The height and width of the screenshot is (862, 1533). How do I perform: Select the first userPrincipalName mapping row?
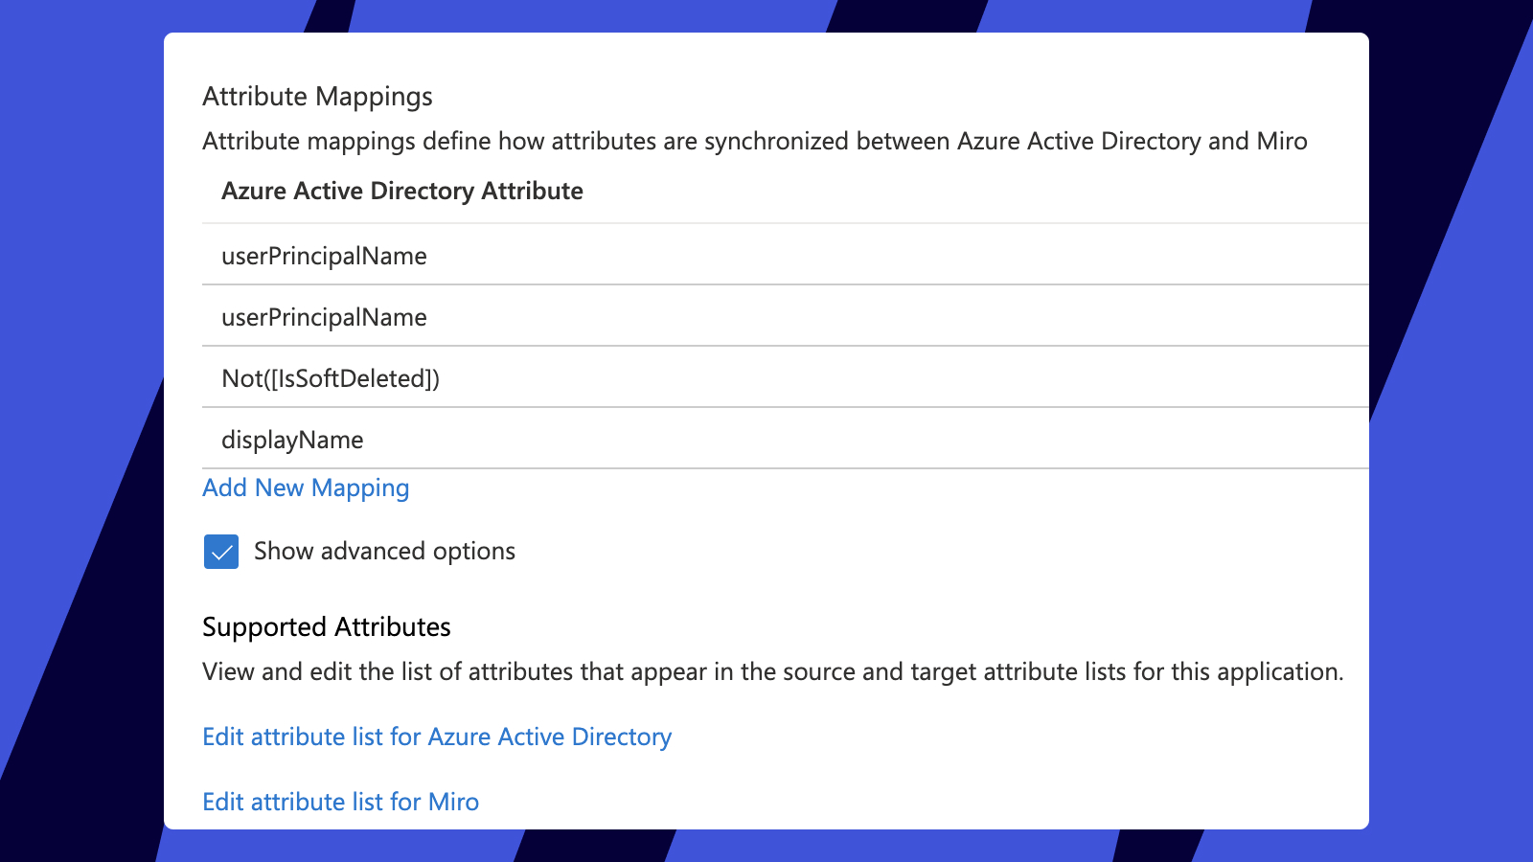coord(324,256)
